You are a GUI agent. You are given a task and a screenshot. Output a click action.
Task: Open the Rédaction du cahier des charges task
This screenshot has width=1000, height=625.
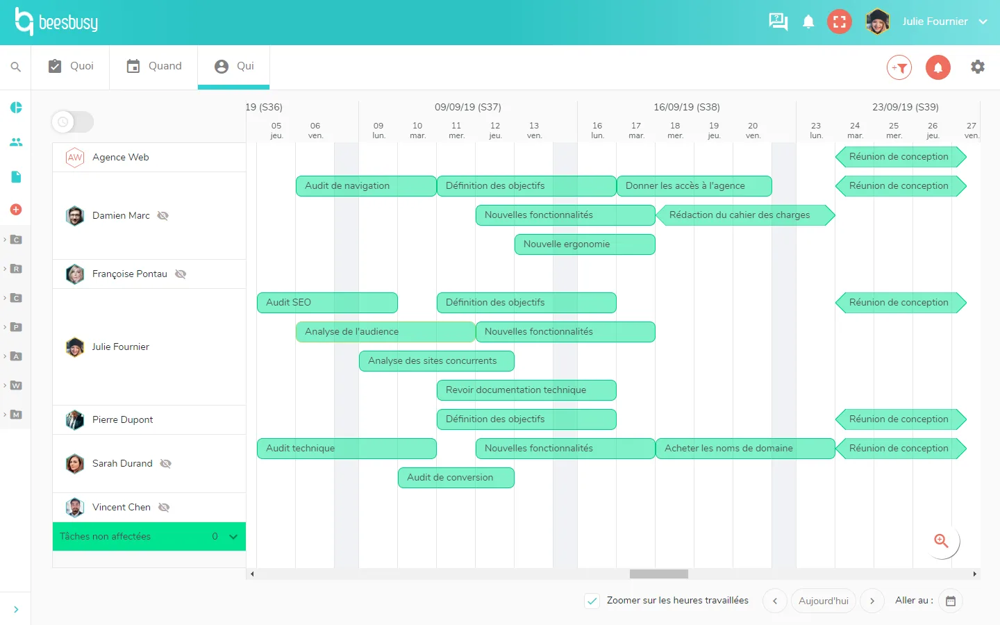(745, 215)
